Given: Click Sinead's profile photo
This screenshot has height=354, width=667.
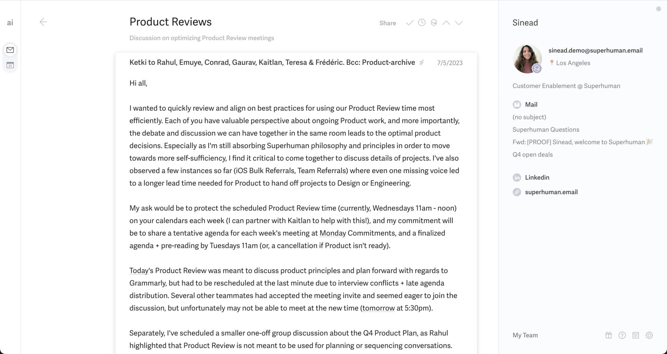Looking at the screenshot, I should click(527, 59).
